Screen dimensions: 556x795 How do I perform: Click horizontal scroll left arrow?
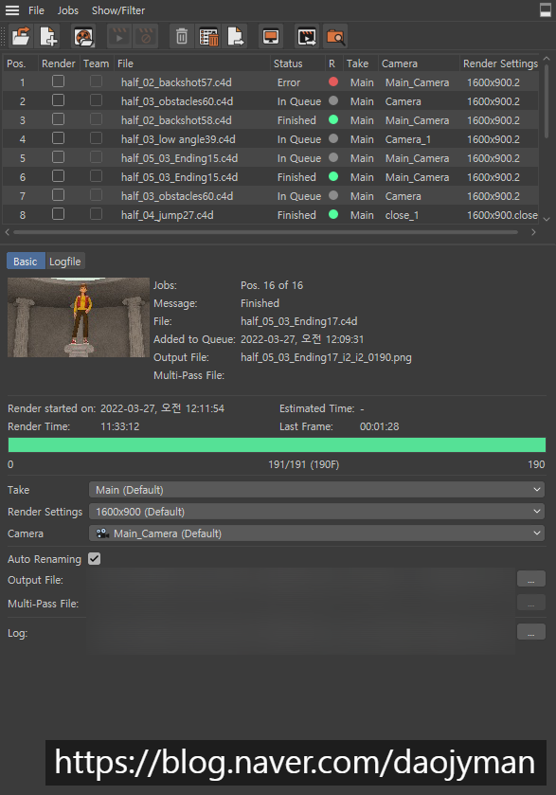tap(7, 232)
